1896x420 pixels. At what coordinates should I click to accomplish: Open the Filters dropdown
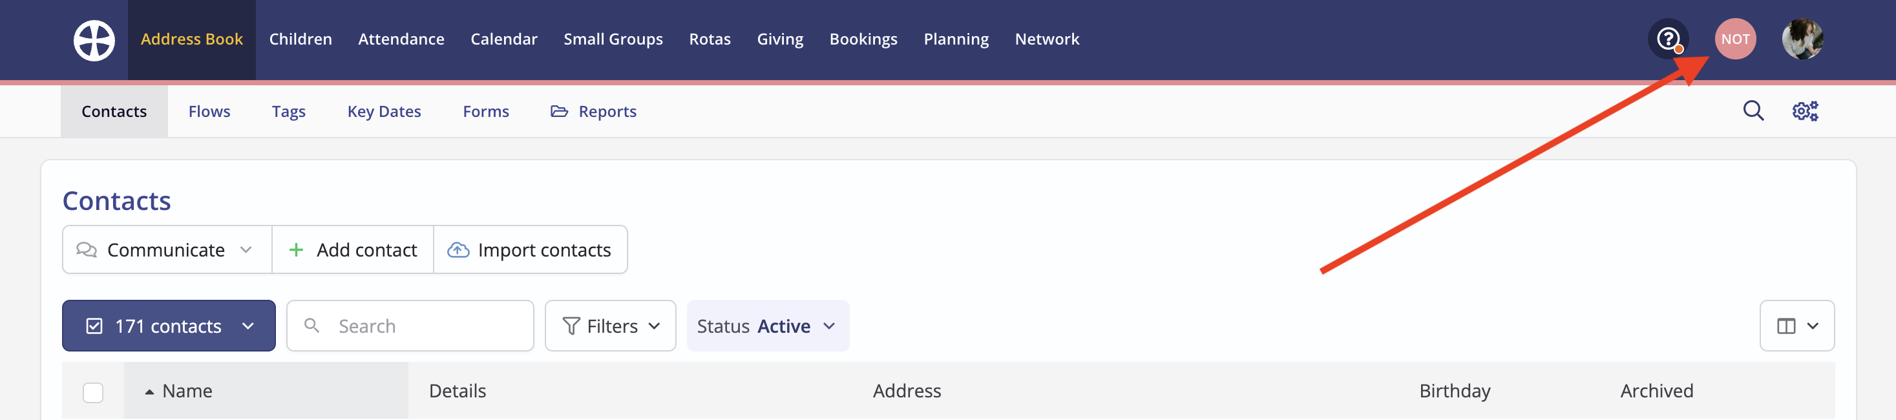(x=610, y=326)
